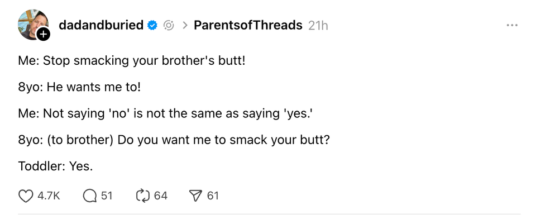536x219 pixels.
Task: Click the swirl icon beside the verified badge
Action: click(169, 25)
